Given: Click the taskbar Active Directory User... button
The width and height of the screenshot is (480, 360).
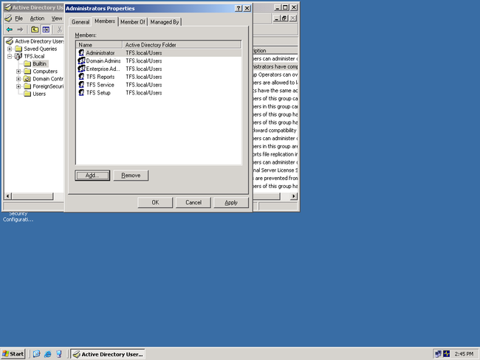Looking at the screenshot, I should pyautogui.click(x=108, y=354).
